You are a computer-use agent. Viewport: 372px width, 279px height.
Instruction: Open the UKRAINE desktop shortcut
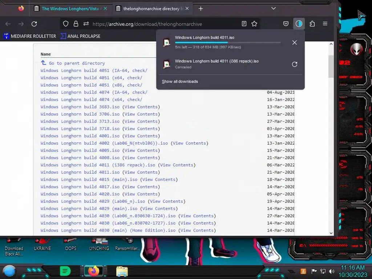pyautogui.click(x=42, y=245)
